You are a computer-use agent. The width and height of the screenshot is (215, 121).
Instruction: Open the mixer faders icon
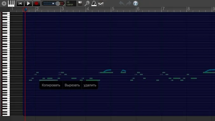click(x=101, y=4)
